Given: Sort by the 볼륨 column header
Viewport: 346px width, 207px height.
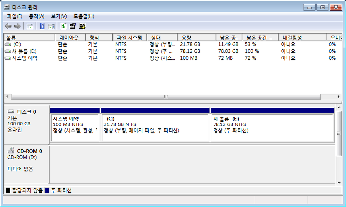Looking at the screenshot, I should point(29,37).
